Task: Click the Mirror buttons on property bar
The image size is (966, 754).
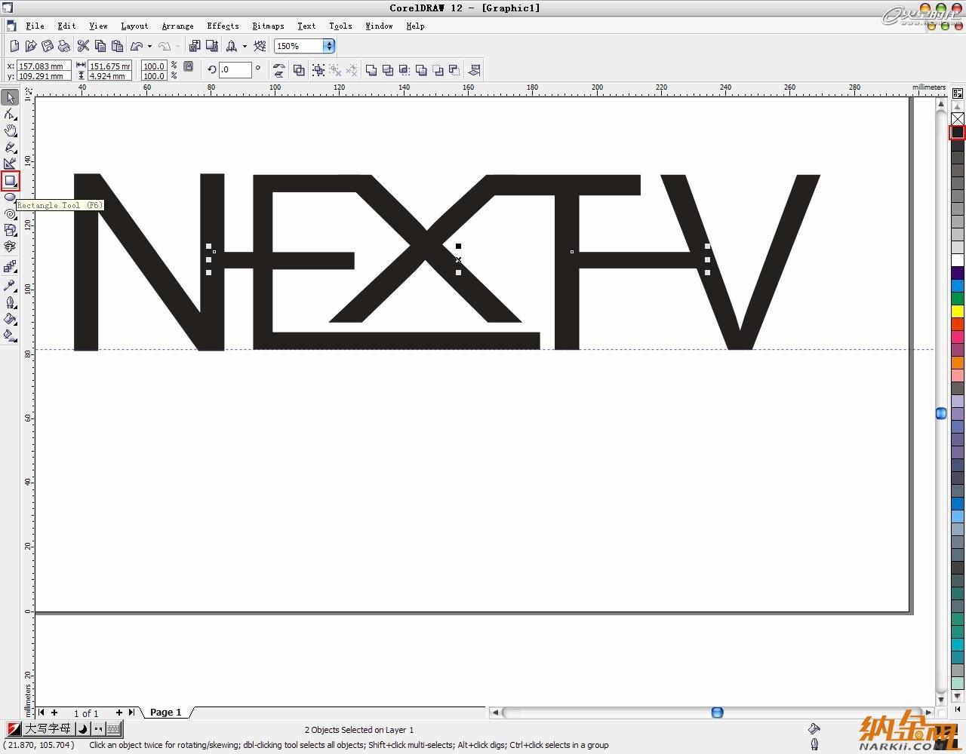Action: coord(279,70)
